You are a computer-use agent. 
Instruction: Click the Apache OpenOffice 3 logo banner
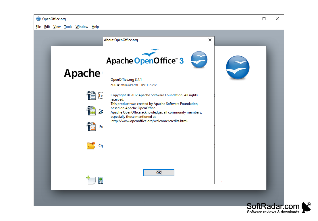(145, 57)
